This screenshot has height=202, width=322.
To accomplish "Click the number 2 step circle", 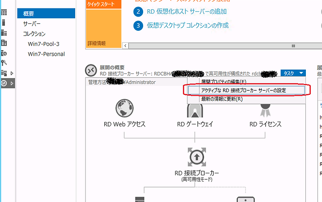I will click(x=138, y=12).
